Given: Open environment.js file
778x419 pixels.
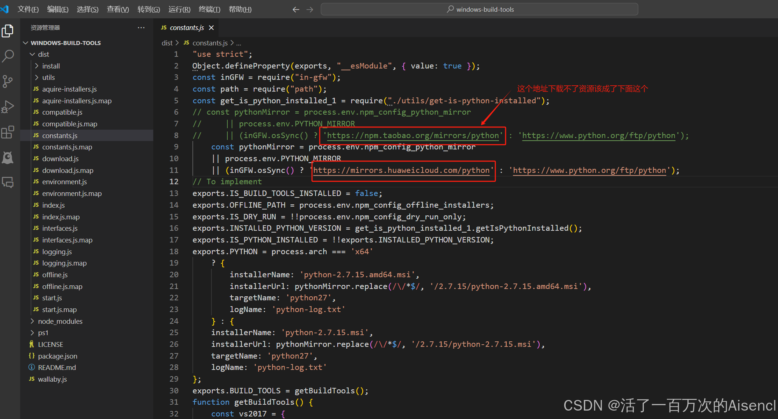Looking at the screenshot, I should [65, 182].
